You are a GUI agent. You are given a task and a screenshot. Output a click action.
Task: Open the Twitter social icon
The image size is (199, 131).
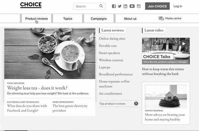pyautogui.click(x=119, y=6)
